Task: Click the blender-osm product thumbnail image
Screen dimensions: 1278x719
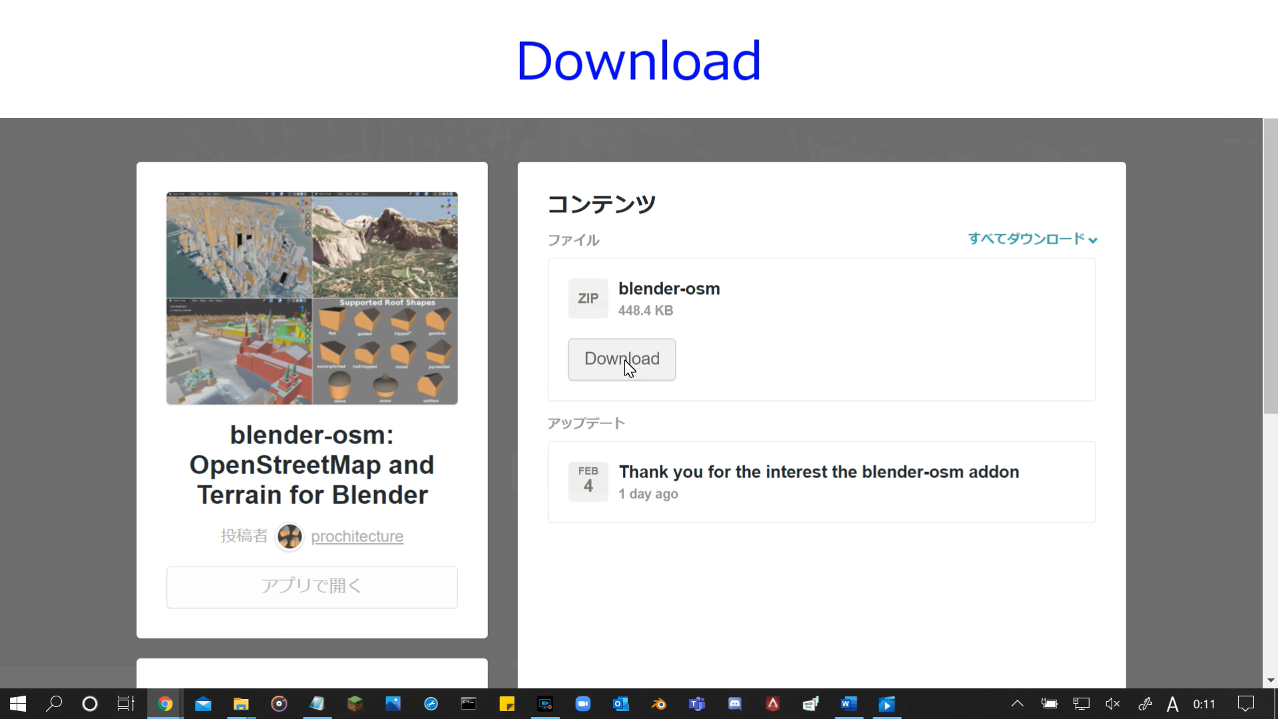Action: 312,298
